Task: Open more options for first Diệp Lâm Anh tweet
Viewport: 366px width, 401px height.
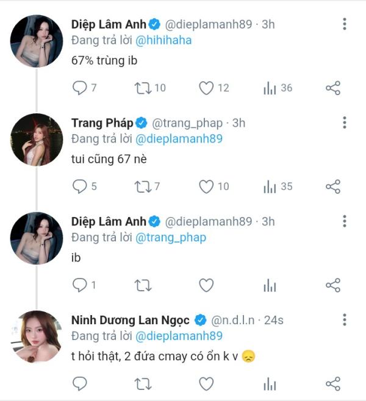Action: click(x=345, y=24)
